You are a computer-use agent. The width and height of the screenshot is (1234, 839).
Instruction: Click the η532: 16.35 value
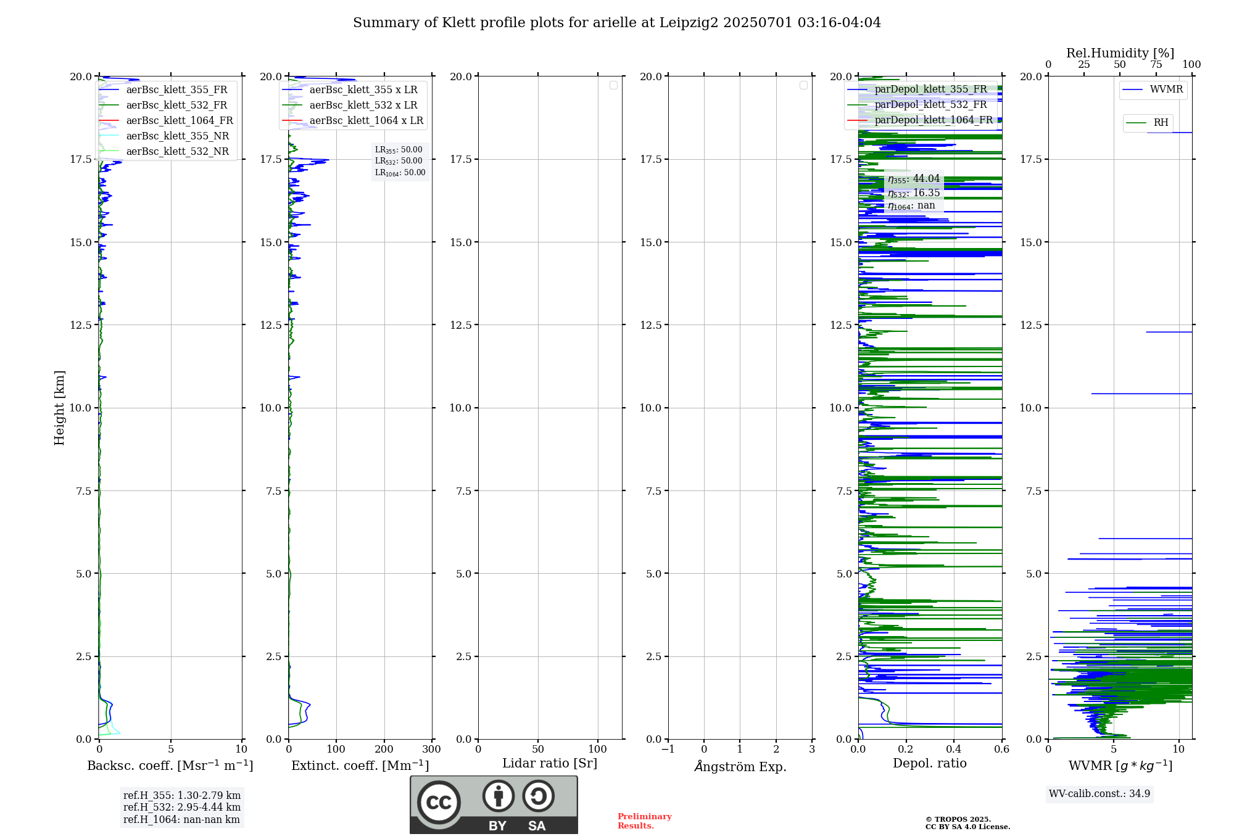pos(914,193)
